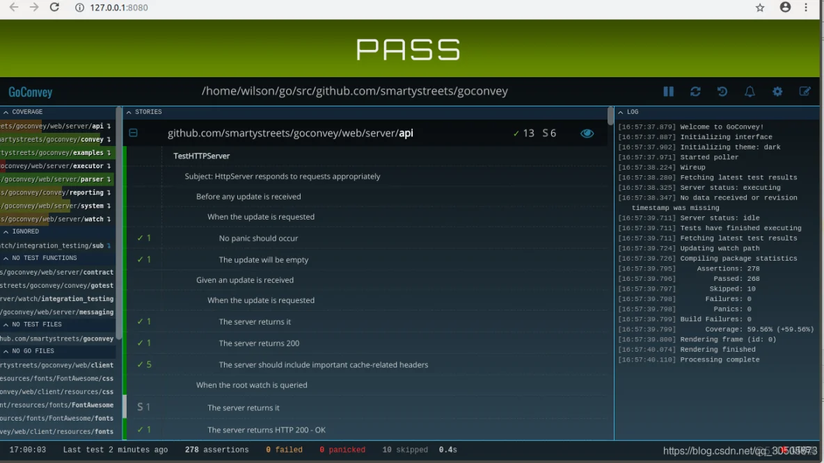Click the TestHTTPServer test name
Viewport: 824px width, 463px height.
coord(201,156)
